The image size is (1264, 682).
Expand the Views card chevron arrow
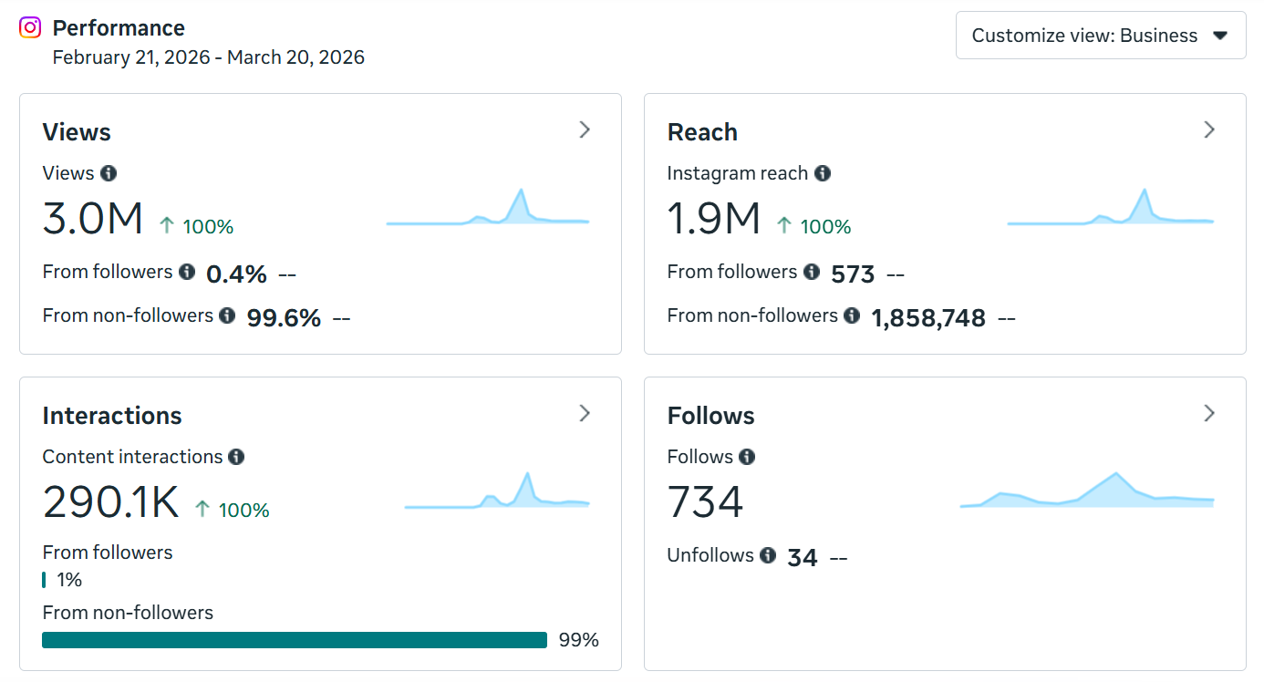click(585, 130)
